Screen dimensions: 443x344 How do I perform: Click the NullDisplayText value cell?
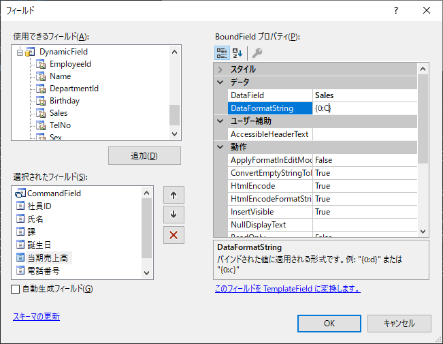click(365, 225)
